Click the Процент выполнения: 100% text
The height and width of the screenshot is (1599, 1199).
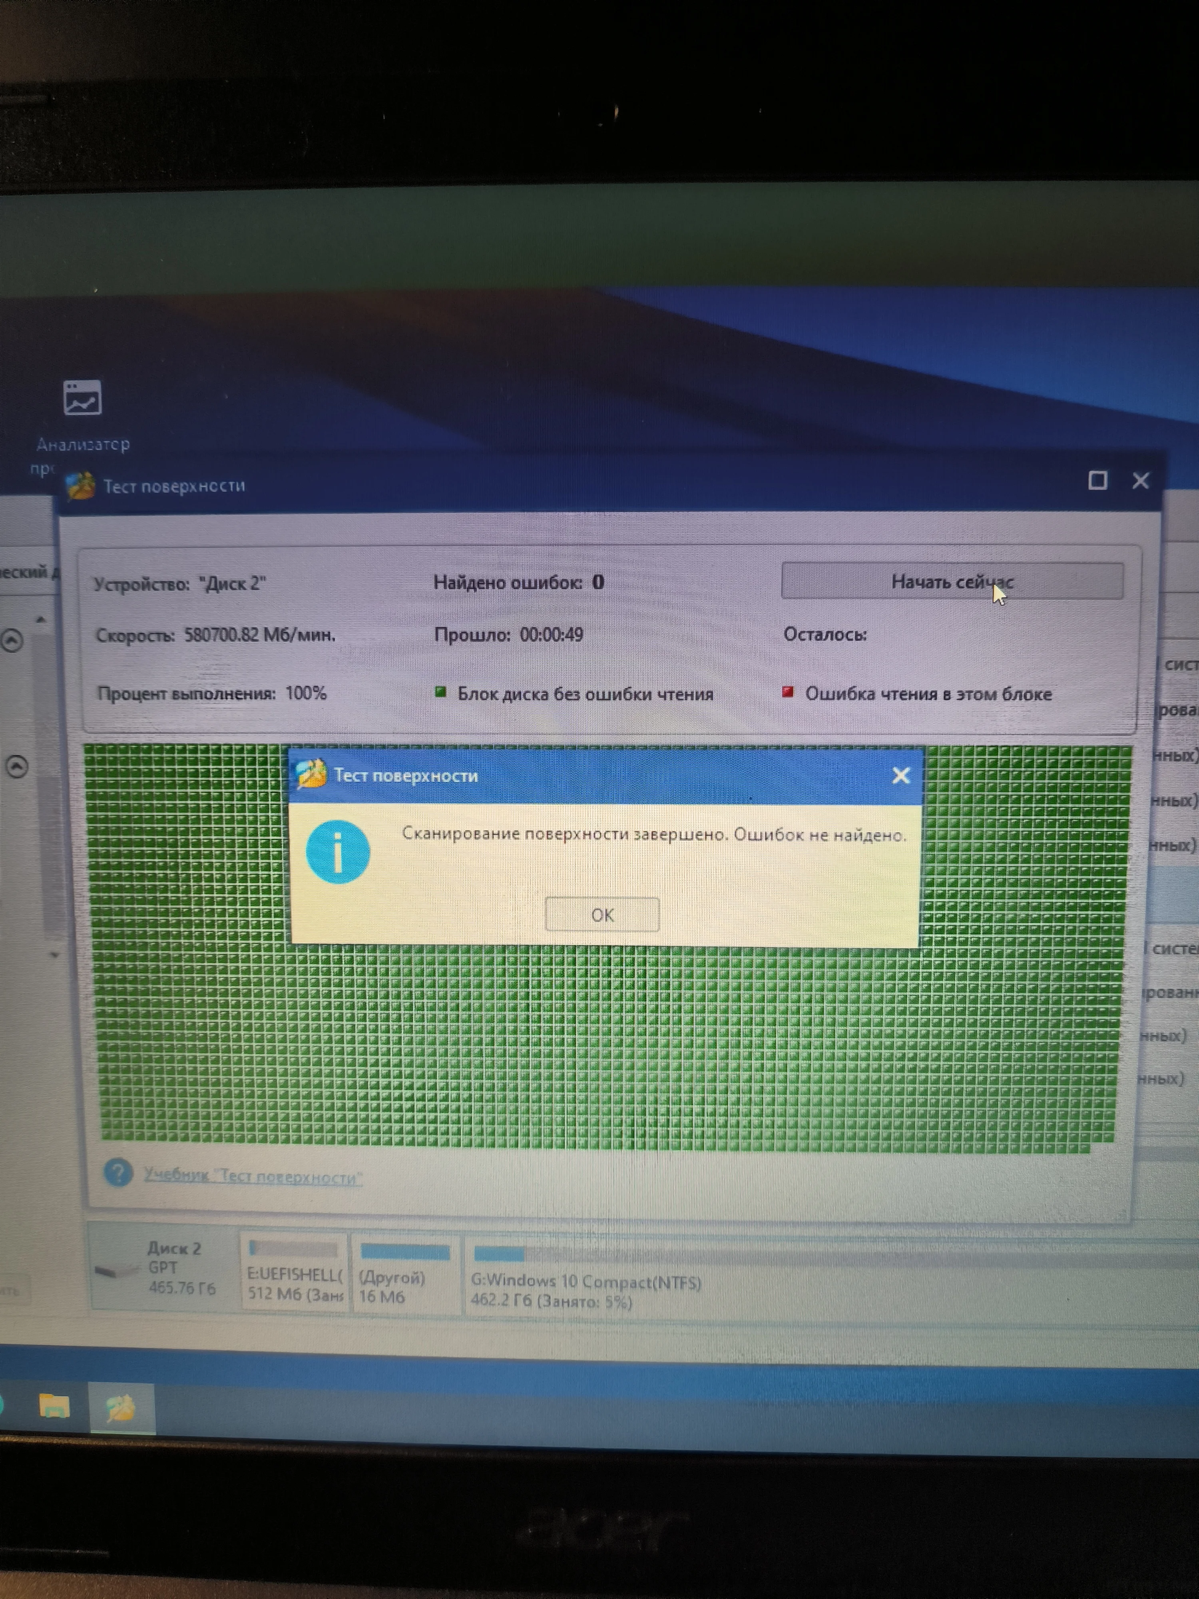(x=212, y=693)
